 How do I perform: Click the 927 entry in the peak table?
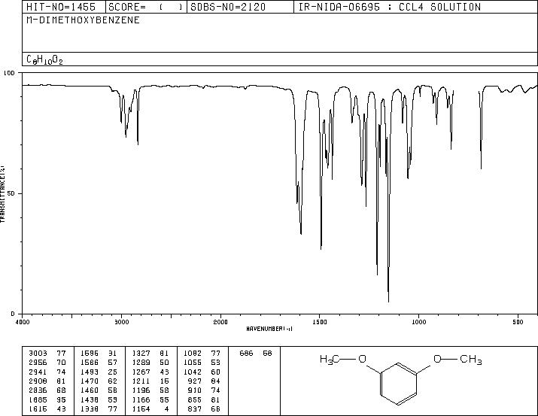click(x=195, y=381)
